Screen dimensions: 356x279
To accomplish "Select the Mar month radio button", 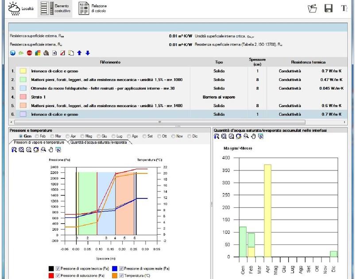I will point(52,136).
